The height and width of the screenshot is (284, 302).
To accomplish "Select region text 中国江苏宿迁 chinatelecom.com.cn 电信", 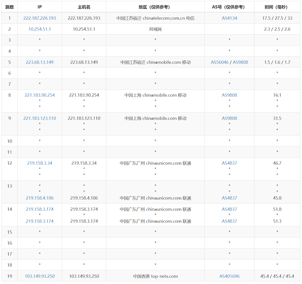I will [x=155, y=18].
